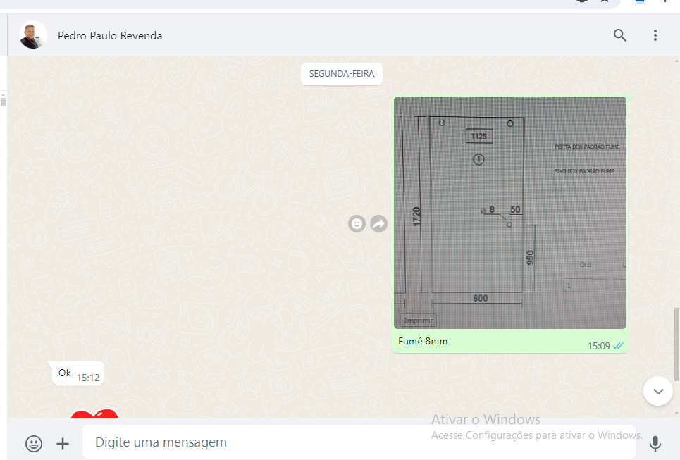Image resolution: width=680 pixels, height=460 pixels.
Task: Click the SEGUNDA-FEIRA date label
Action: pyautogui.click(x=341, y=74)
